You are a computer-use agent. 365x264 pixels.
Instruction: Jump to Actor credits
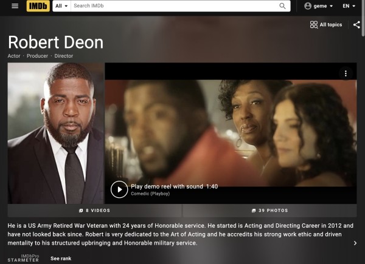pyautogui.click(x=14, y=56)
